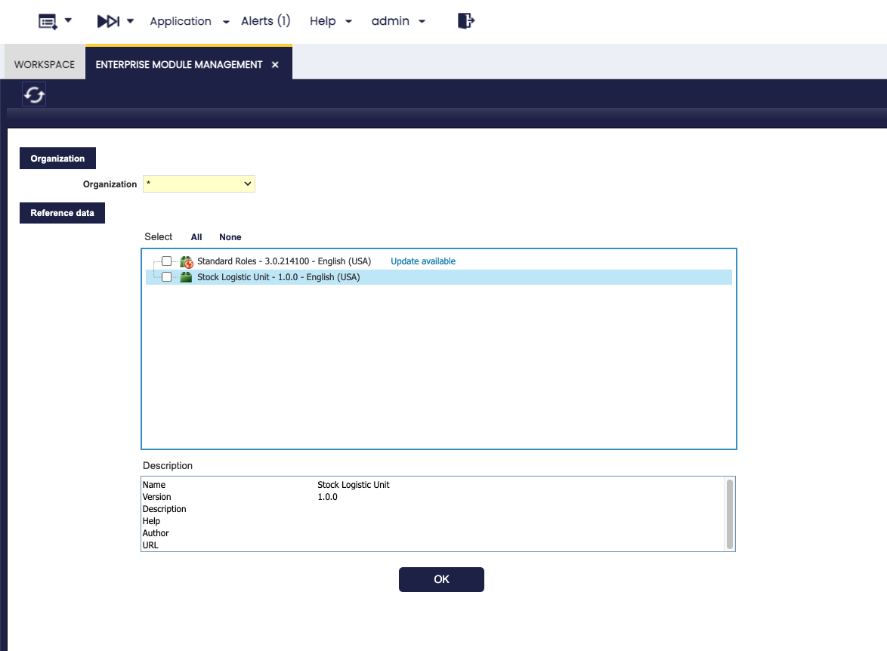Image resolution: width=887 pixels, height=651 pixels.
Task: Click the Standard Roles module icon
Action: [187, 262]
